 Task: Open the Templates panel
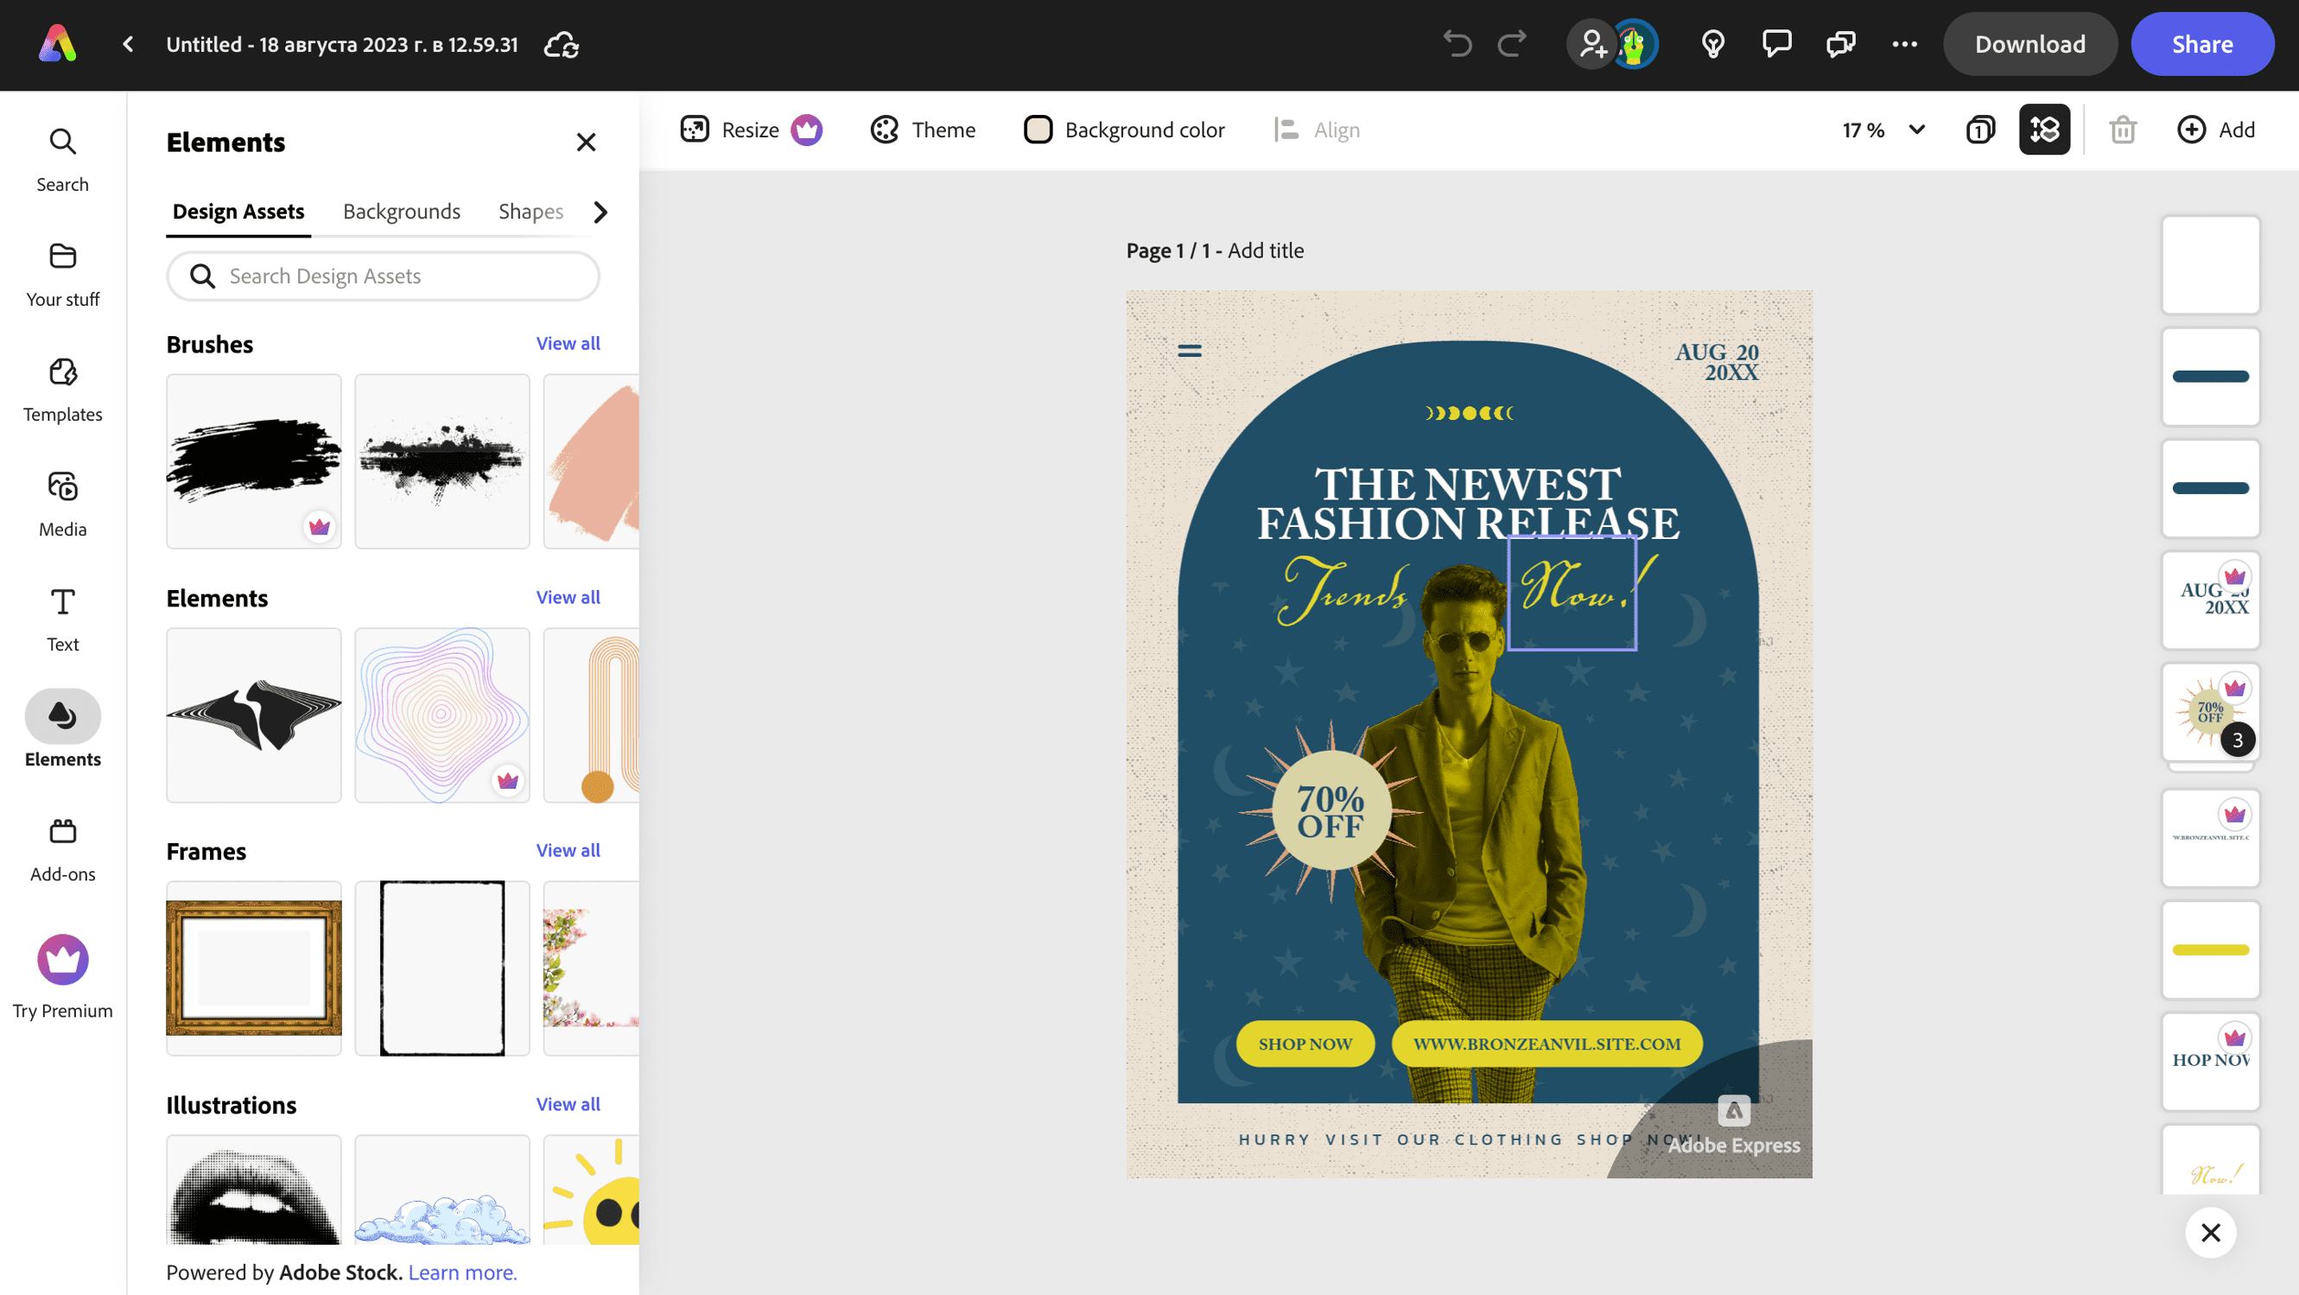(61, 388)
